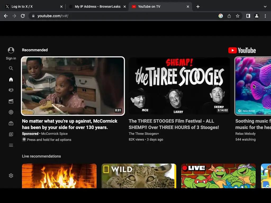The width and height of the screenshot is (271, 203).
Task: Expand the hamburger menu in sidebar
Action: click(x=11, y=145)
